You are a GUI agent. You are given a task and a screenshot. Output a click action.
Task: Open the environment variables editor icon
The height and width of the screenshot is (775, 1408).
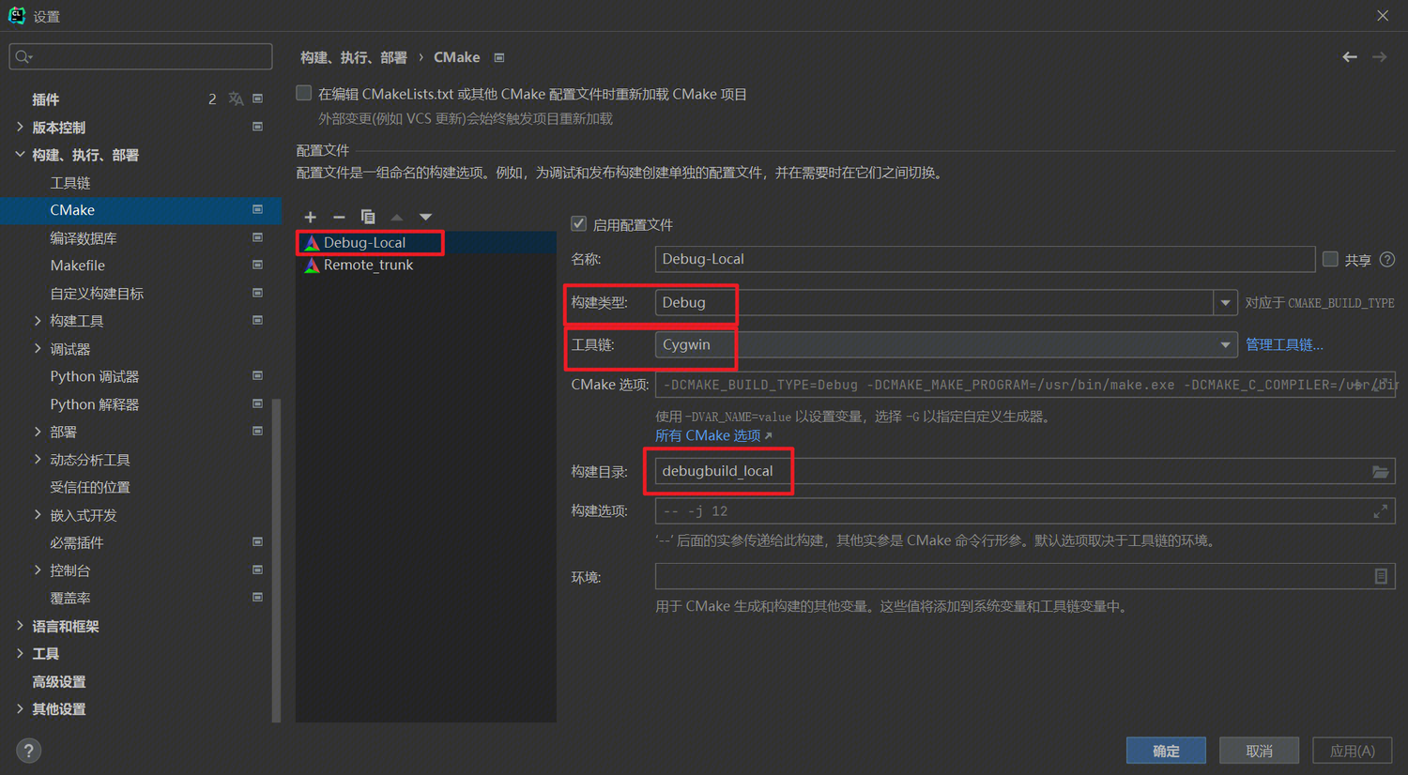[1380, 576]
